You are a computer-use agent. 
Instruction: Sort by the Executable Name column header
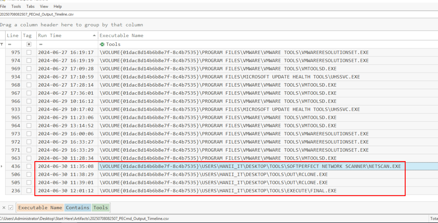click(121, 36)
